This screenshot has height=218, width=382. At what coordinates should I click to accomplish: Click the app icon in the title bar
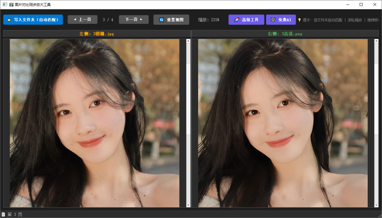4,4
